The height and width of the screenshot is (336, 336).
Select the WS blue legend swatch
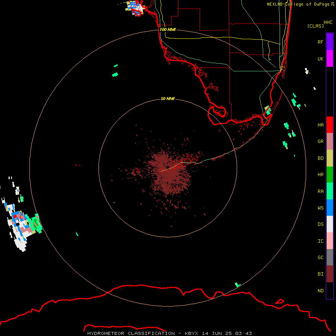(330, 208)
